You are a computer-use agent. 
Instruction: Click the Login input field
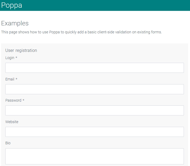[x=94, y=68]
